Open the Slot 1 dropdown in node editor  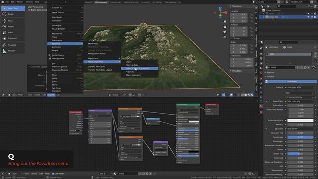pyautogui.click(x=105, y=174)
